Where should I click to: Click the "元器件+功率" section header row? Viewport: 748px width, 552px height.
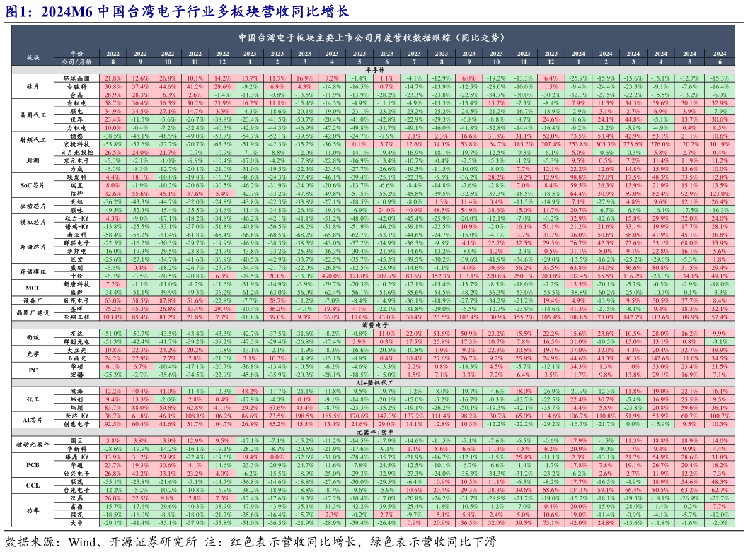coord(372,433)
